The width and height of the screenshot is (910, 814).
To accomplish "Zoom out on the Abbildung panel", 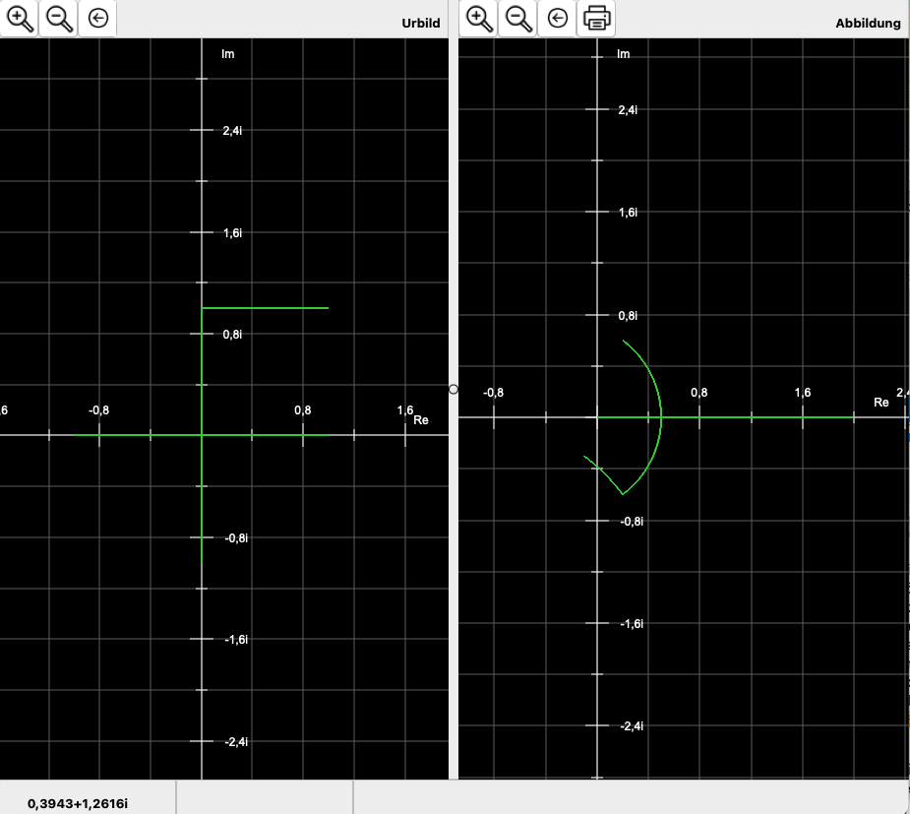I will 517,18.
